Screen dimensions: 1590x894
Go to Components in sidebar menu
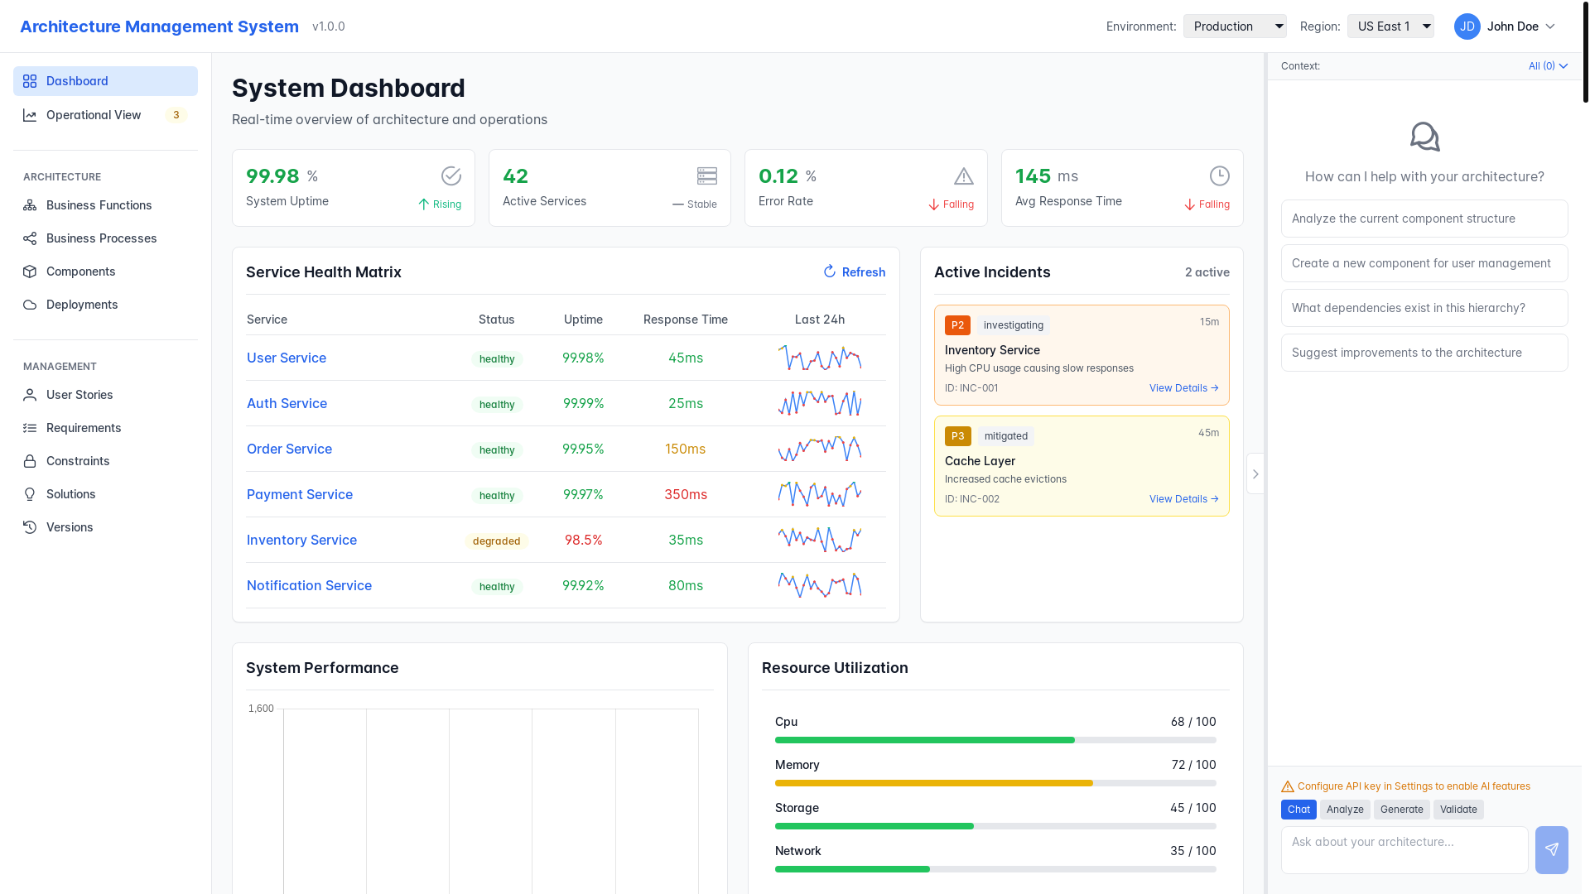(80, 272)
